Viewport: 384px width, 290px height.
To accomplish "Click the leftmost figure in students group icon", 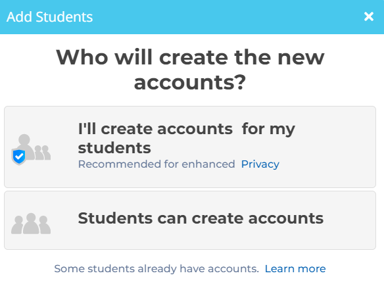I will coord(17,225).
